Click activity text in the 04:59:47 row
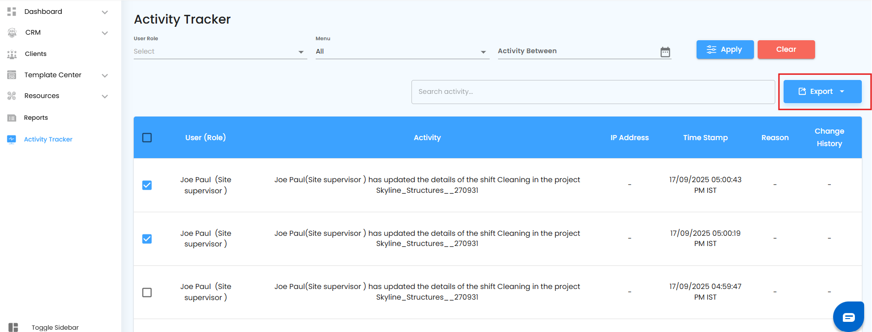Screen dimensions: 872x332 coord(427,292)
